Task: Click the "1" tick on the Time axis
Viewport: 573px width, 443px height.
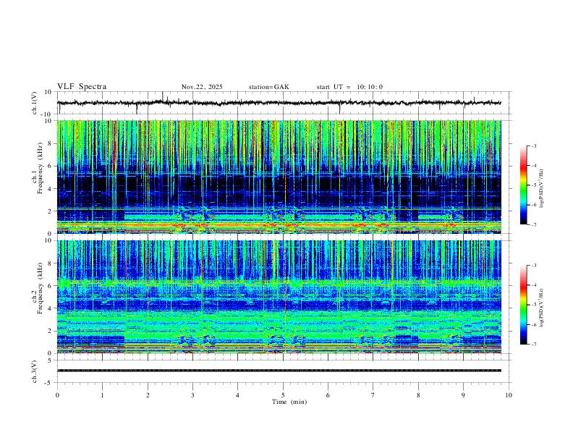Action: click(102, 395)
